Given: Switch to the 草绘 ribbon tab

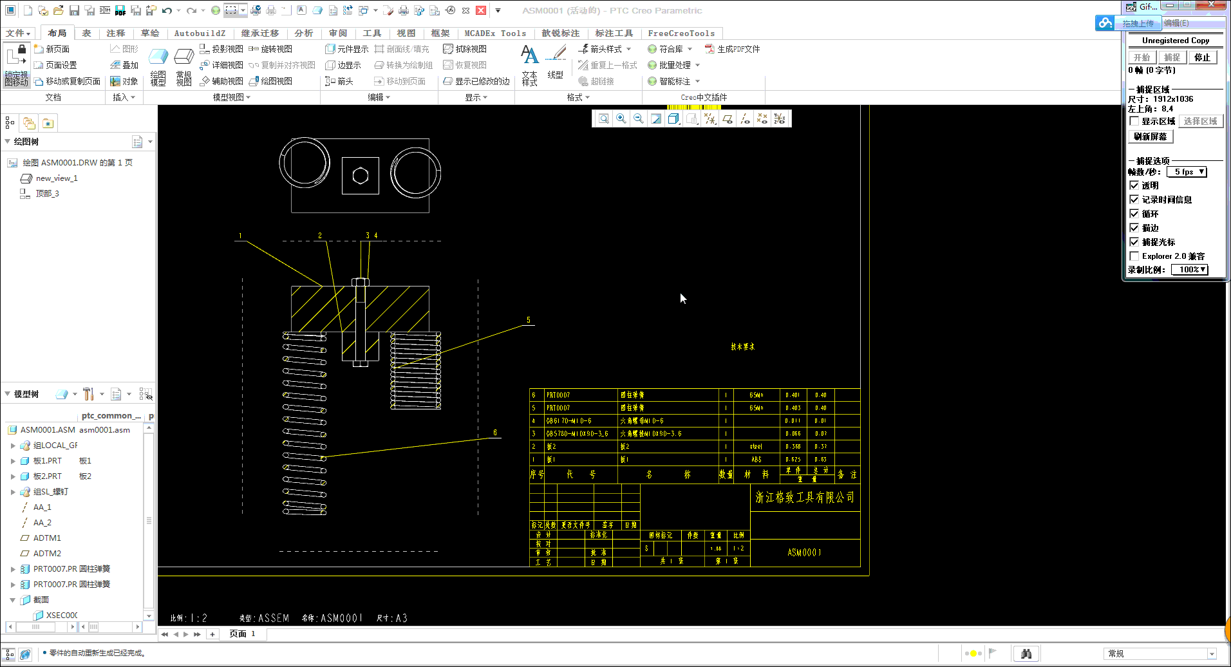Looking at the screenshot, I should (150, 33).
